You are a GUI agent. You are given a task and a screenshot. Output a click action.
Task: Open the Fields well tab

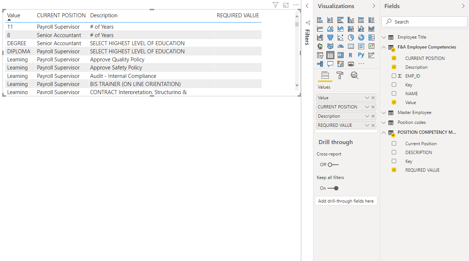[325, 75]
